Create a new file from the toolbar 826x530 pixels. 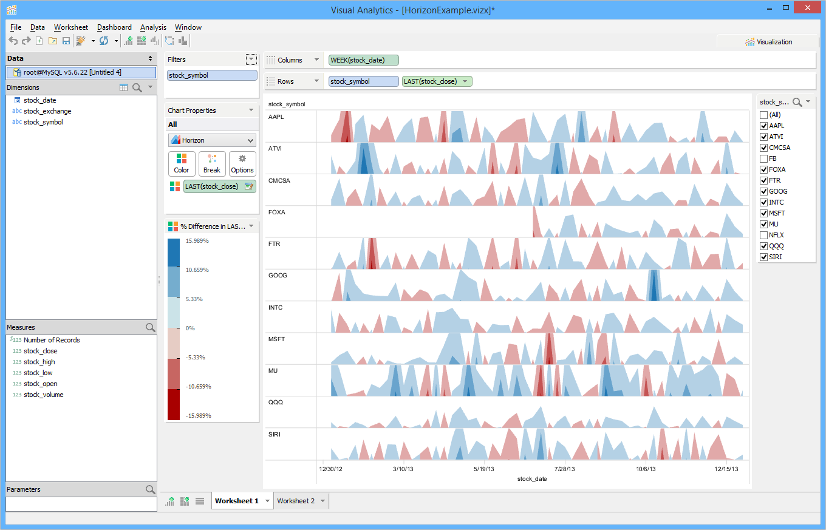(x=39, y=41)
